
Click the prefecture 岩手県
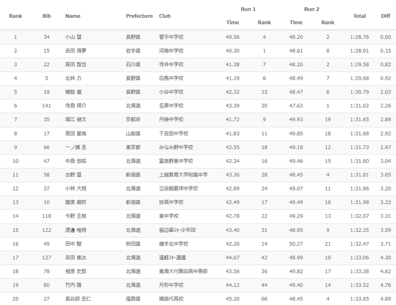coord(133,51)
